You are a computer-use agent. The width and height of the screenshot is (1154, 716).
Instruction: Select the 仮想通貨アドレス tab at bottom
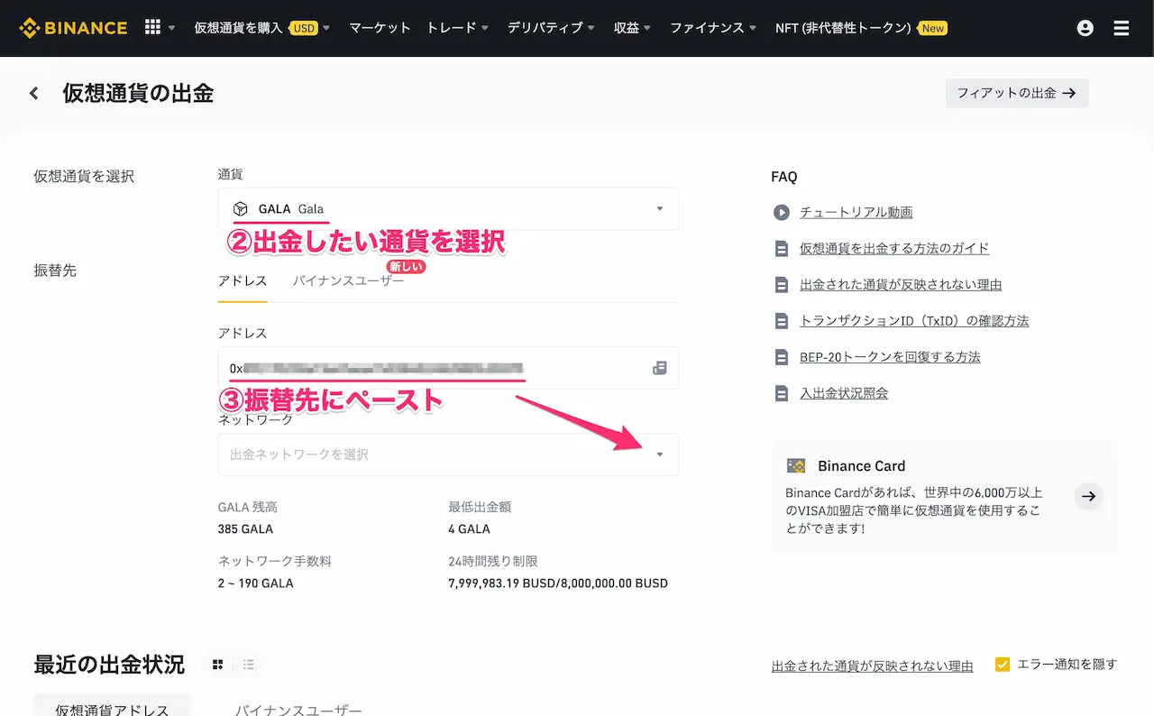[x=112, y=707]
